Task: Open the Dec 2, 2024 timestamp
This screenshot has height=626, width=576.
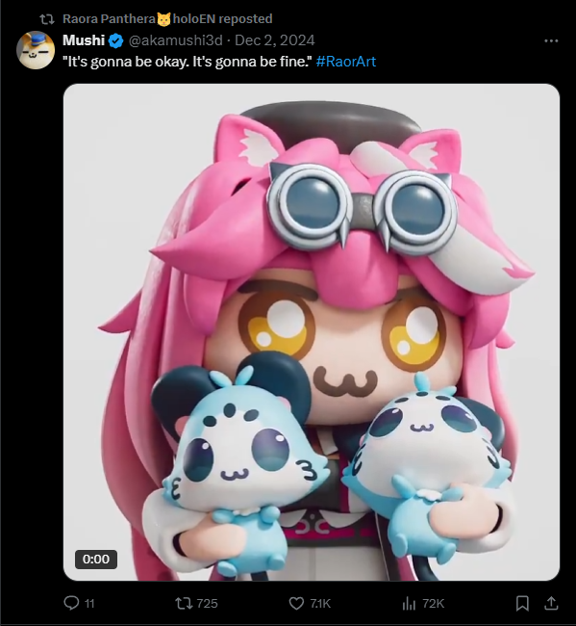Action: pyautogui.click(x=275, y=40)
